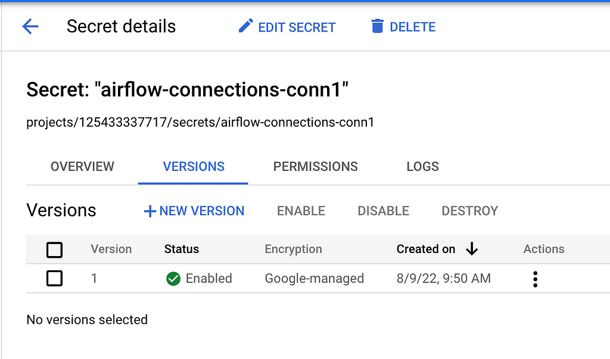
Task: Click the trash can delete icon
Action: point(377,26)
